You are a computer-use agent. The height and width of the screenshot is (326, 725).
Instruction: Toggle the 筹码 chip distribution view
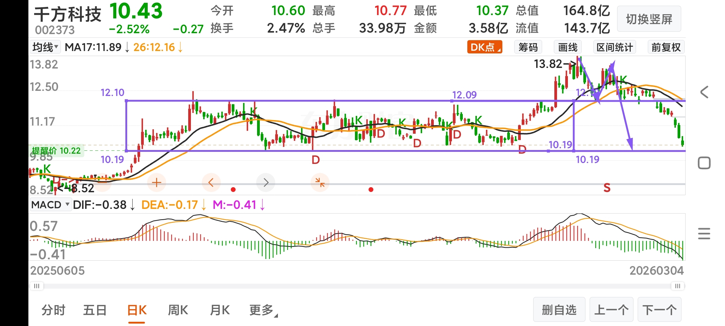(528, 47)
